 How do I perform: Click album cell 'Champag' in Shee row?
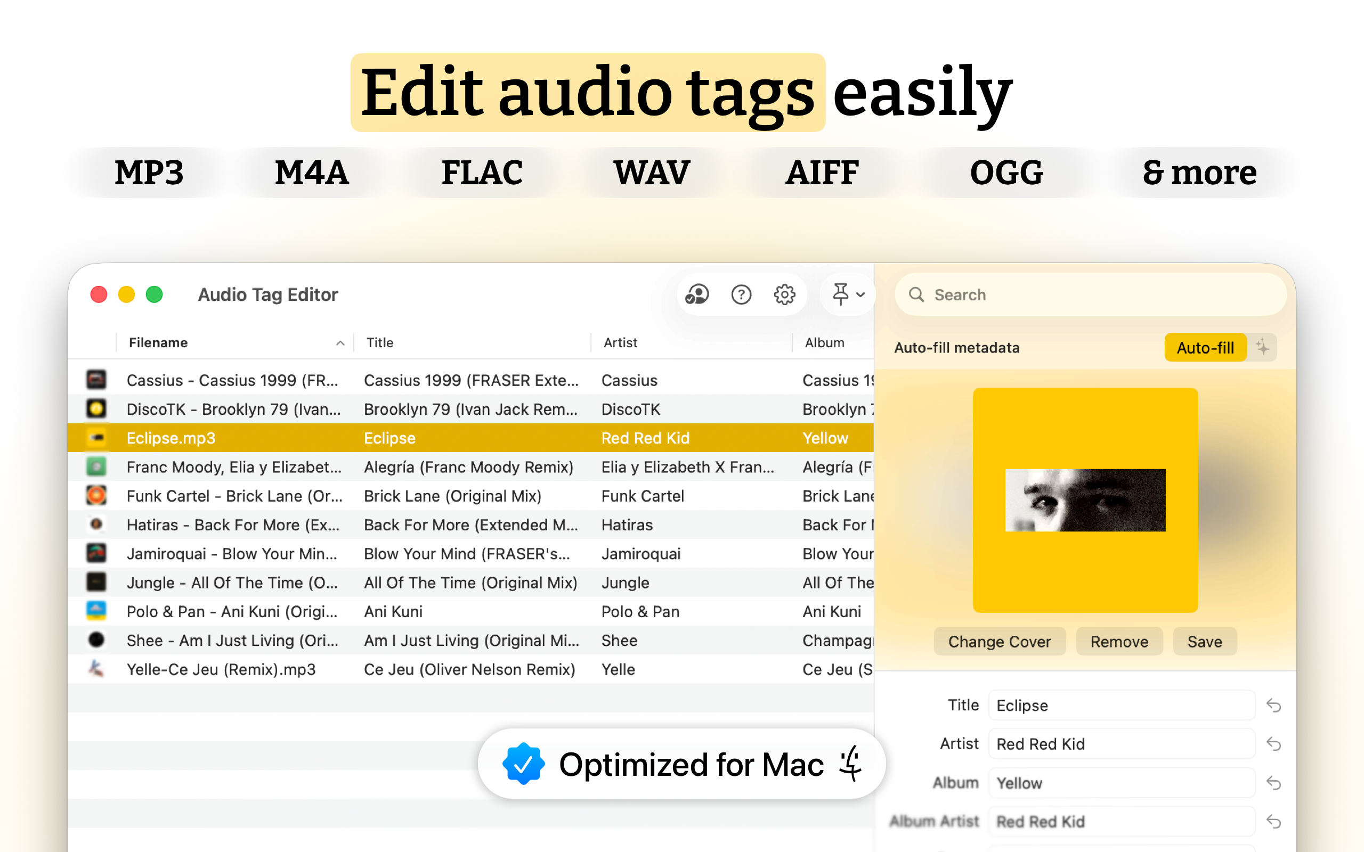(838, 640)
